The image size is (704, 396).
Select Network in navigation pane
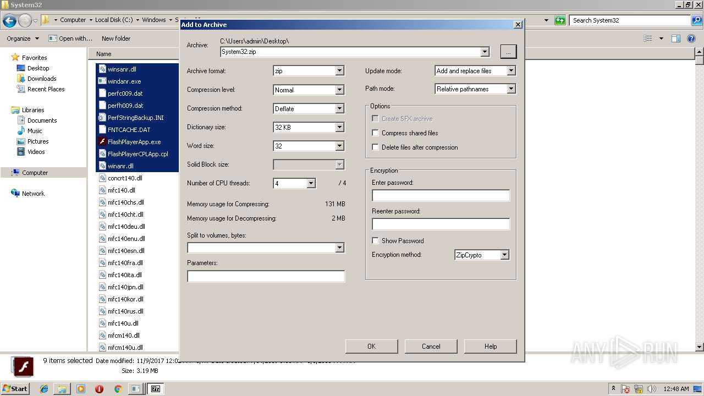[33, 194]
